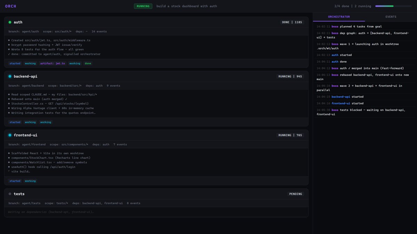Click the 'RUNNING | 76S' badge on frontend-ui
417x234 pixels.
290,135
